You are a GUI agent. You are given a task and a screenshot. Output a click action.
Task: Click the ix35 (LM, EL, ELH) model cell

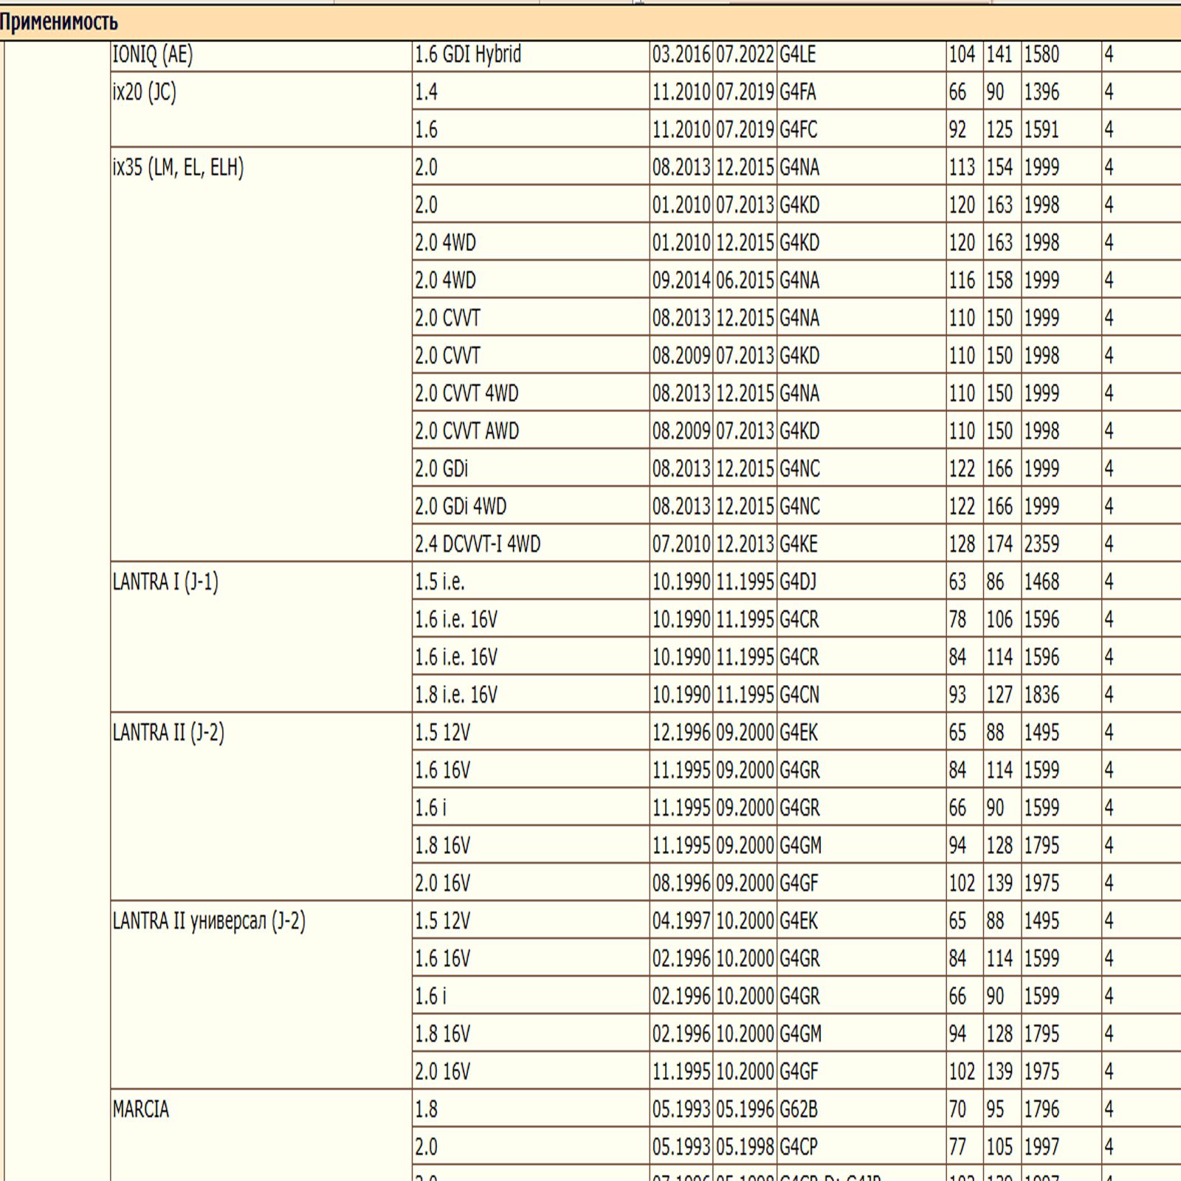coord(178,168)
